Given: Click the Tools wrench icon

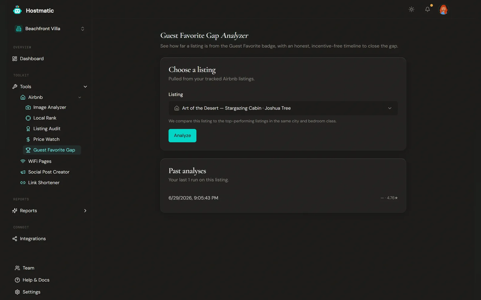Looking at the screenshot, I should click(15, 87).
